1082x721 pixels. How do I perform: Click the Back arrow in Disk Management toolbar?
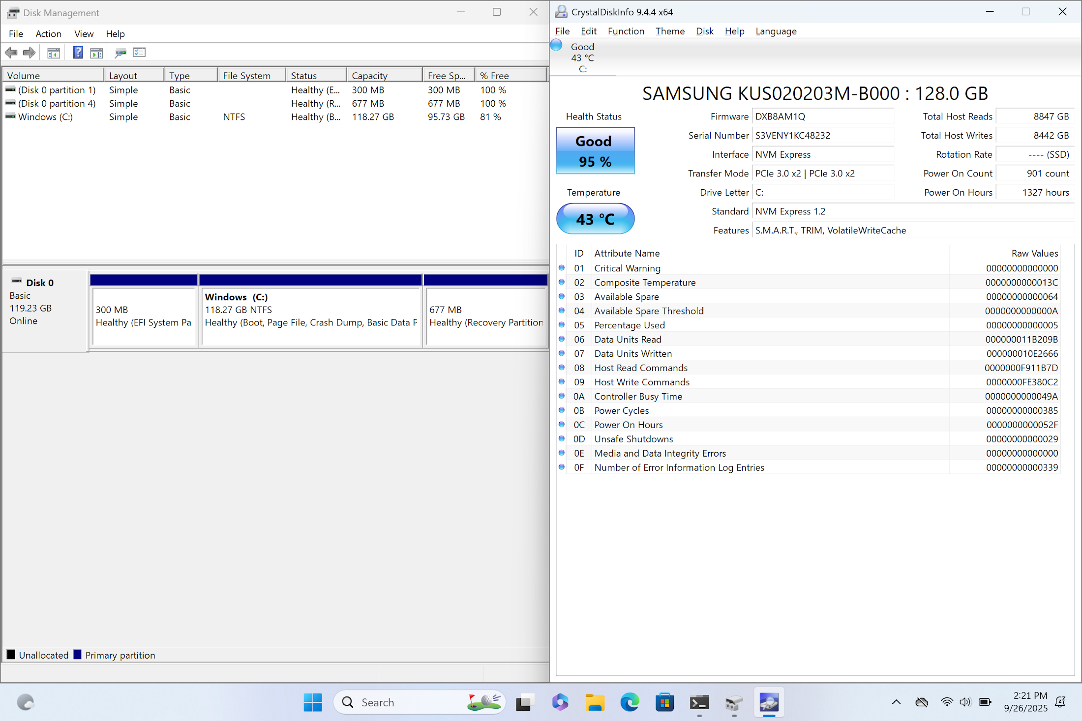[11, 53]
